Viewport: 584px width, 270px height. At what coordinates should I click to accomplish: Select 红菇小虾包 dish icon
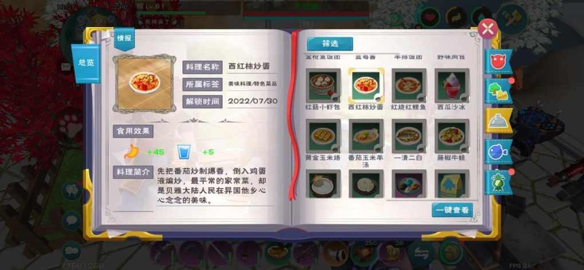tap(323, 85)
